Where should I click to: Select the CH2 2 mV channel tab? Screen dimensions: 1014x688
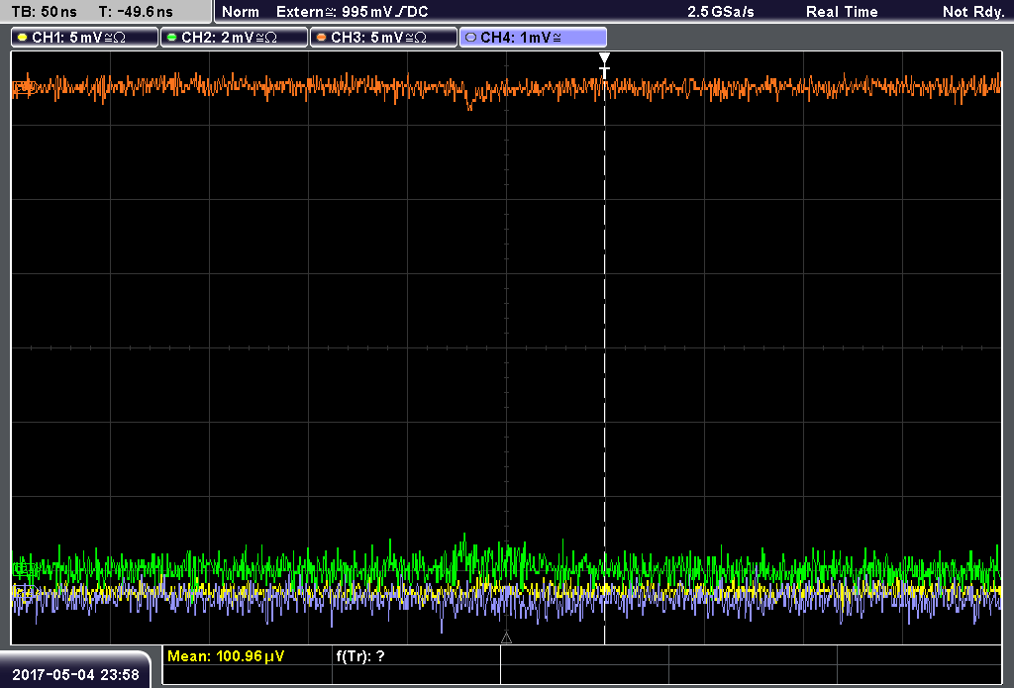(234, 38)
